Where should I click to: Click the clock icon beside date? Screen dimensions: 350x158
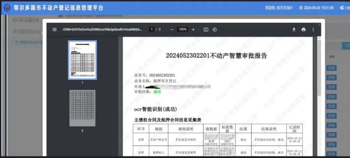click(301, 8)
